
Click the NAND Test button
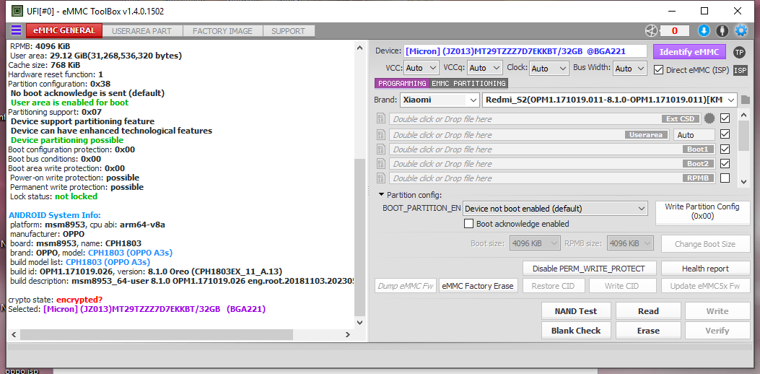coord(576,311)
